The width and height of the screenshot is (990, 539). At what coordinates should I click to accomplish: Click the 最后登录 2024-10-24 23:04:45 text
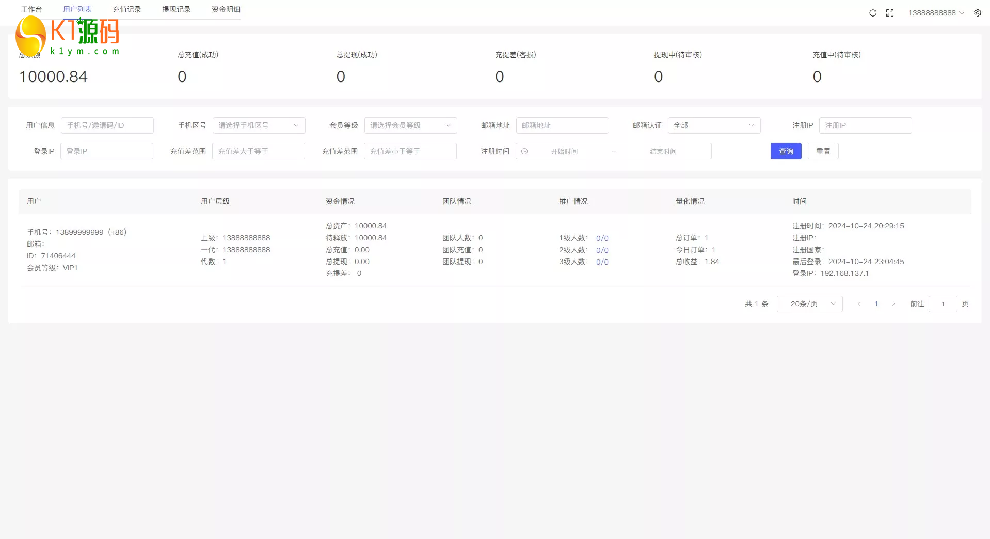click(x=848, y=262)
